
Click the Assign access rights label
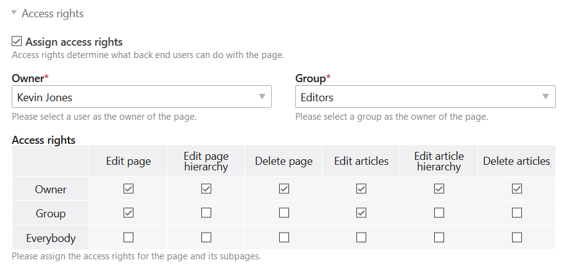click(73, 42)
